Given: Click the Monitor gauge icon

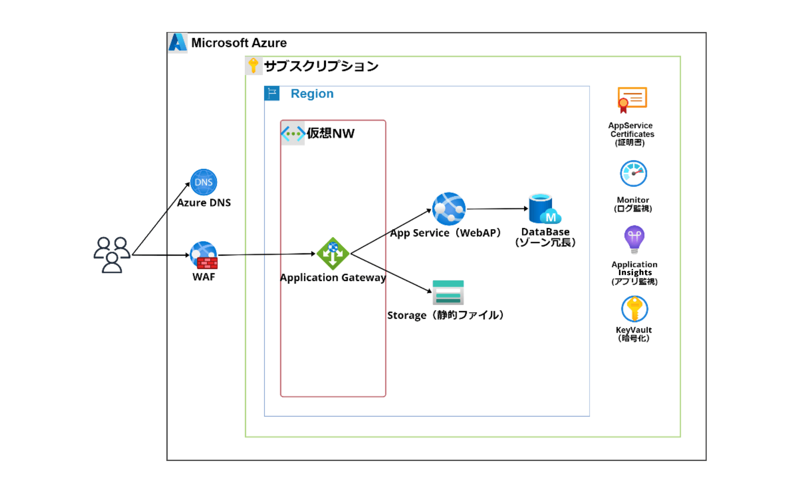Looking at the screenshot, I should point(633,174).
